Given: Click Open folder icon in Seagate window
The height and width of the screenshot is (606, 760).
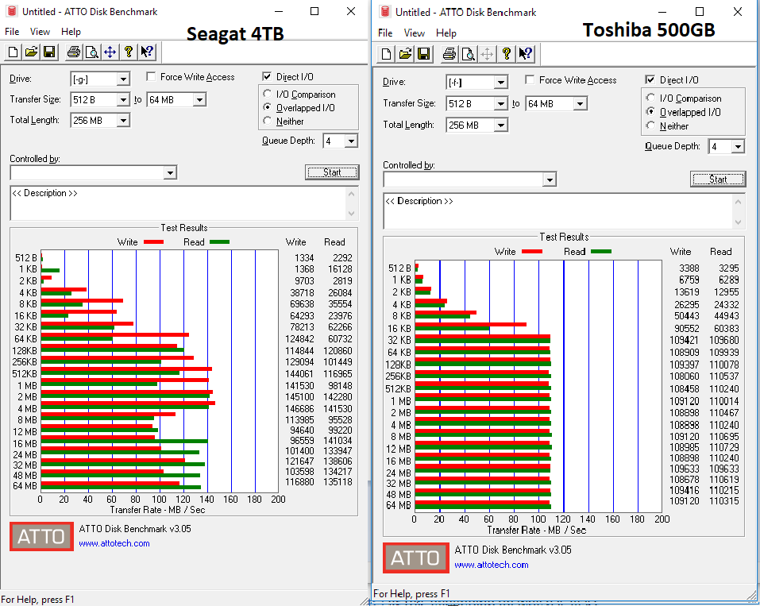Looking at the screenshot, I should point(32,52).
